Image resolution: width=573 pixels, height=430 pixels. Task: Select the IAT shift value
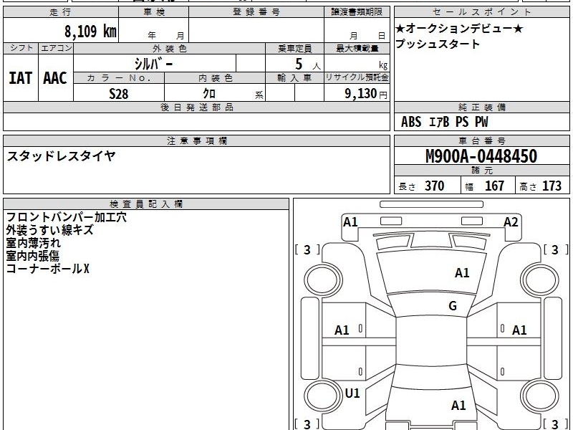coord(21,78)
